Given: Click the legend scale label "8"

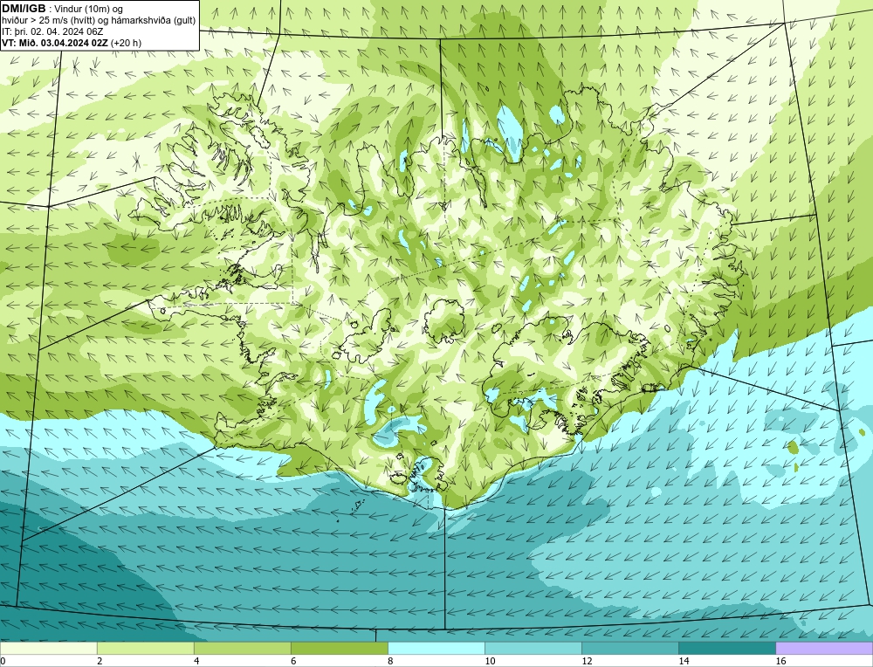Looking at the screenshot, I should 390,661.
